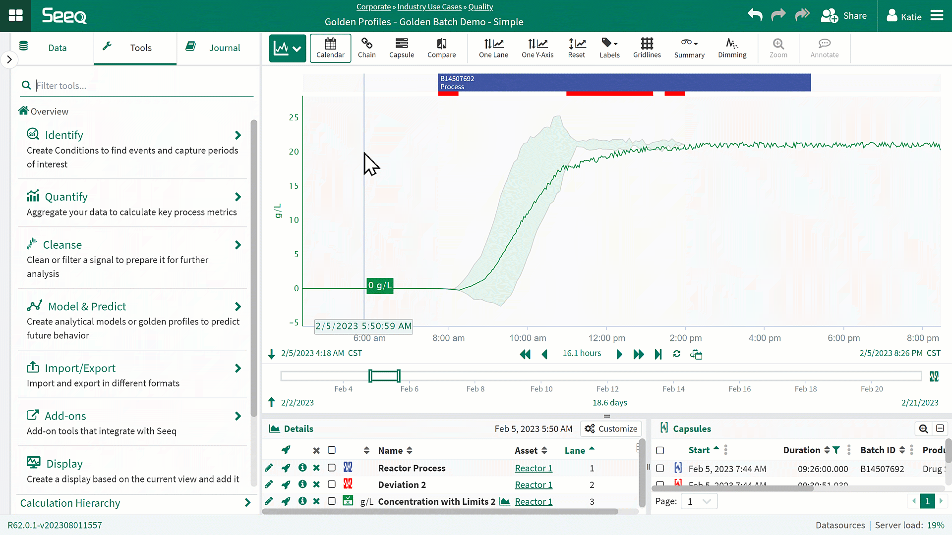Click the investigate range slider handle
The width and height of the screenshot is (952, 535).
[384, 376]
